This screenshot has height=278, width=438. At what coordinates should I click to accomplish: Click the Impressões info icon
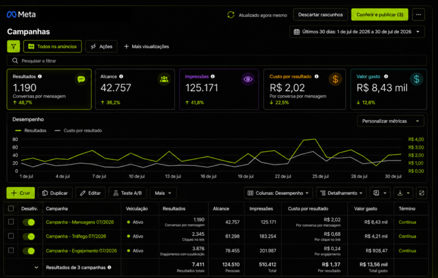(x=213, y=76)
